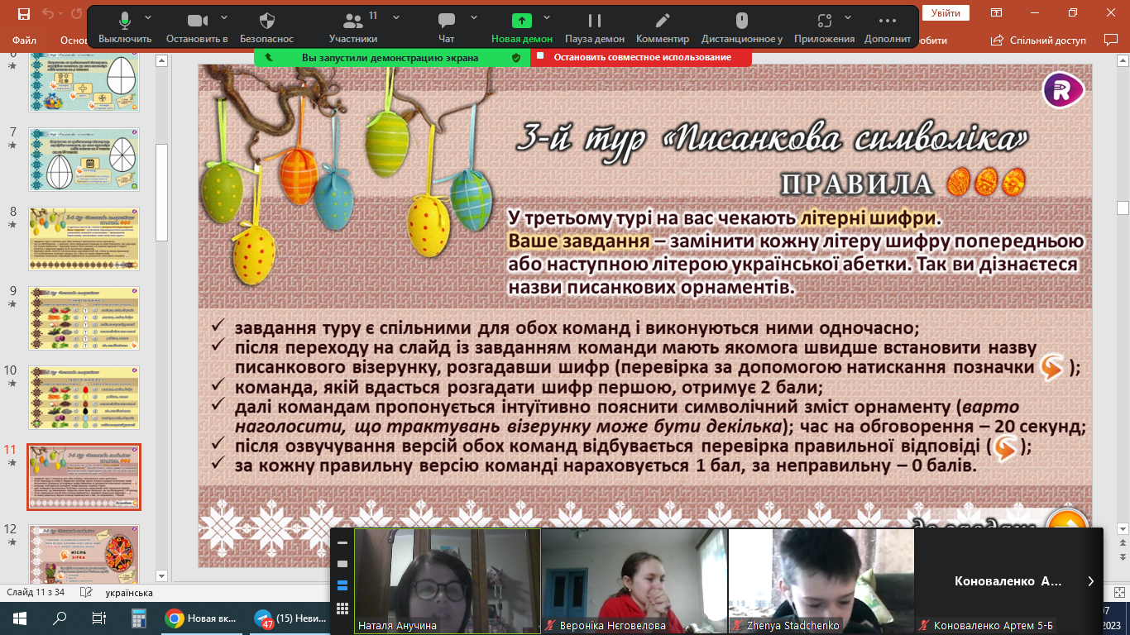This screenshot has height=635, width=1130.
Task: Start Новая демонстрация screen share
Action: click(x=522, y=27)
